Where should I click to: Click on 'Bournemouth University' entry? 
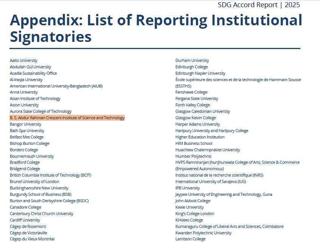coord(32,156)
